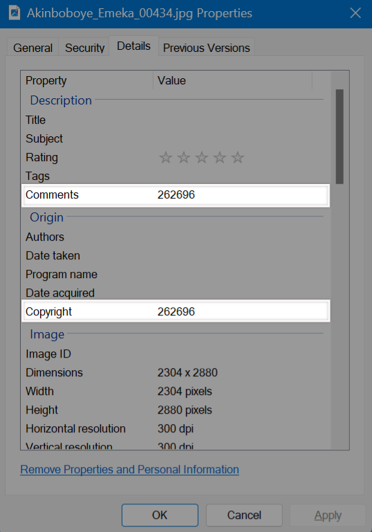Viewport: 372px width, 532px height.
Task: Set rating to the second star
Action: click(x=184, y=158)
